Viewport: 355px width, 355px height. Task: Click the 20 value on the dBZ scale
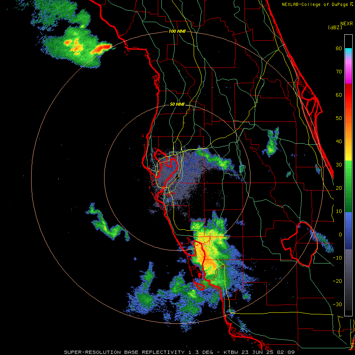click(339, 188)
